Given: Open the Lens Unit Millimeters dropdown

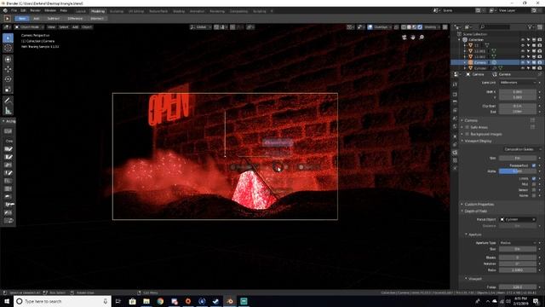Looking at the screenshot, I should (x=518, y=83).
